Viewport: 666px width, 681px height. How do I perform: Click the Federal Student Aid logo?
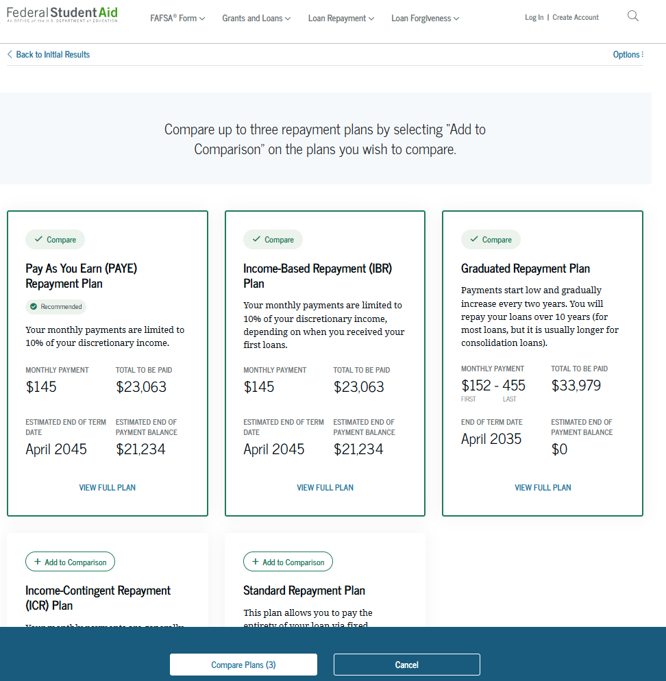[62, 14]
